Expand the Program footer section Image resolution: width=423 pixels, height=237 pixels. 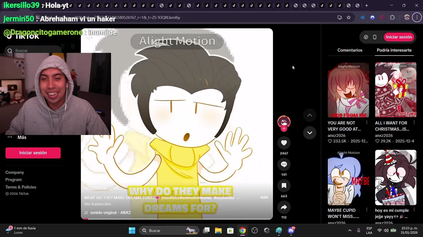click(x=14, y=180)
